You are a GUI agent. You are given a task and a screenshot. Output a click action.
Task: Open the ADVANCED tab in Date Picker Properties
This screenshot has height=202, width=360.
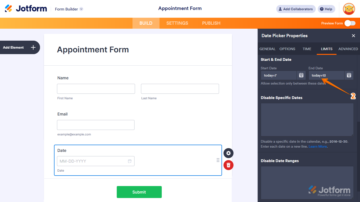[348, 49]
